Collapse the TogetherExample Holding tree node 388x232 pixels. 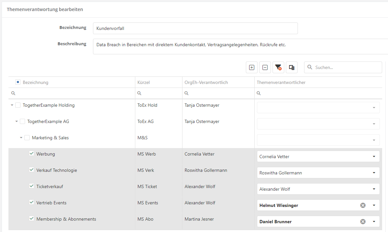pos(12,105)
